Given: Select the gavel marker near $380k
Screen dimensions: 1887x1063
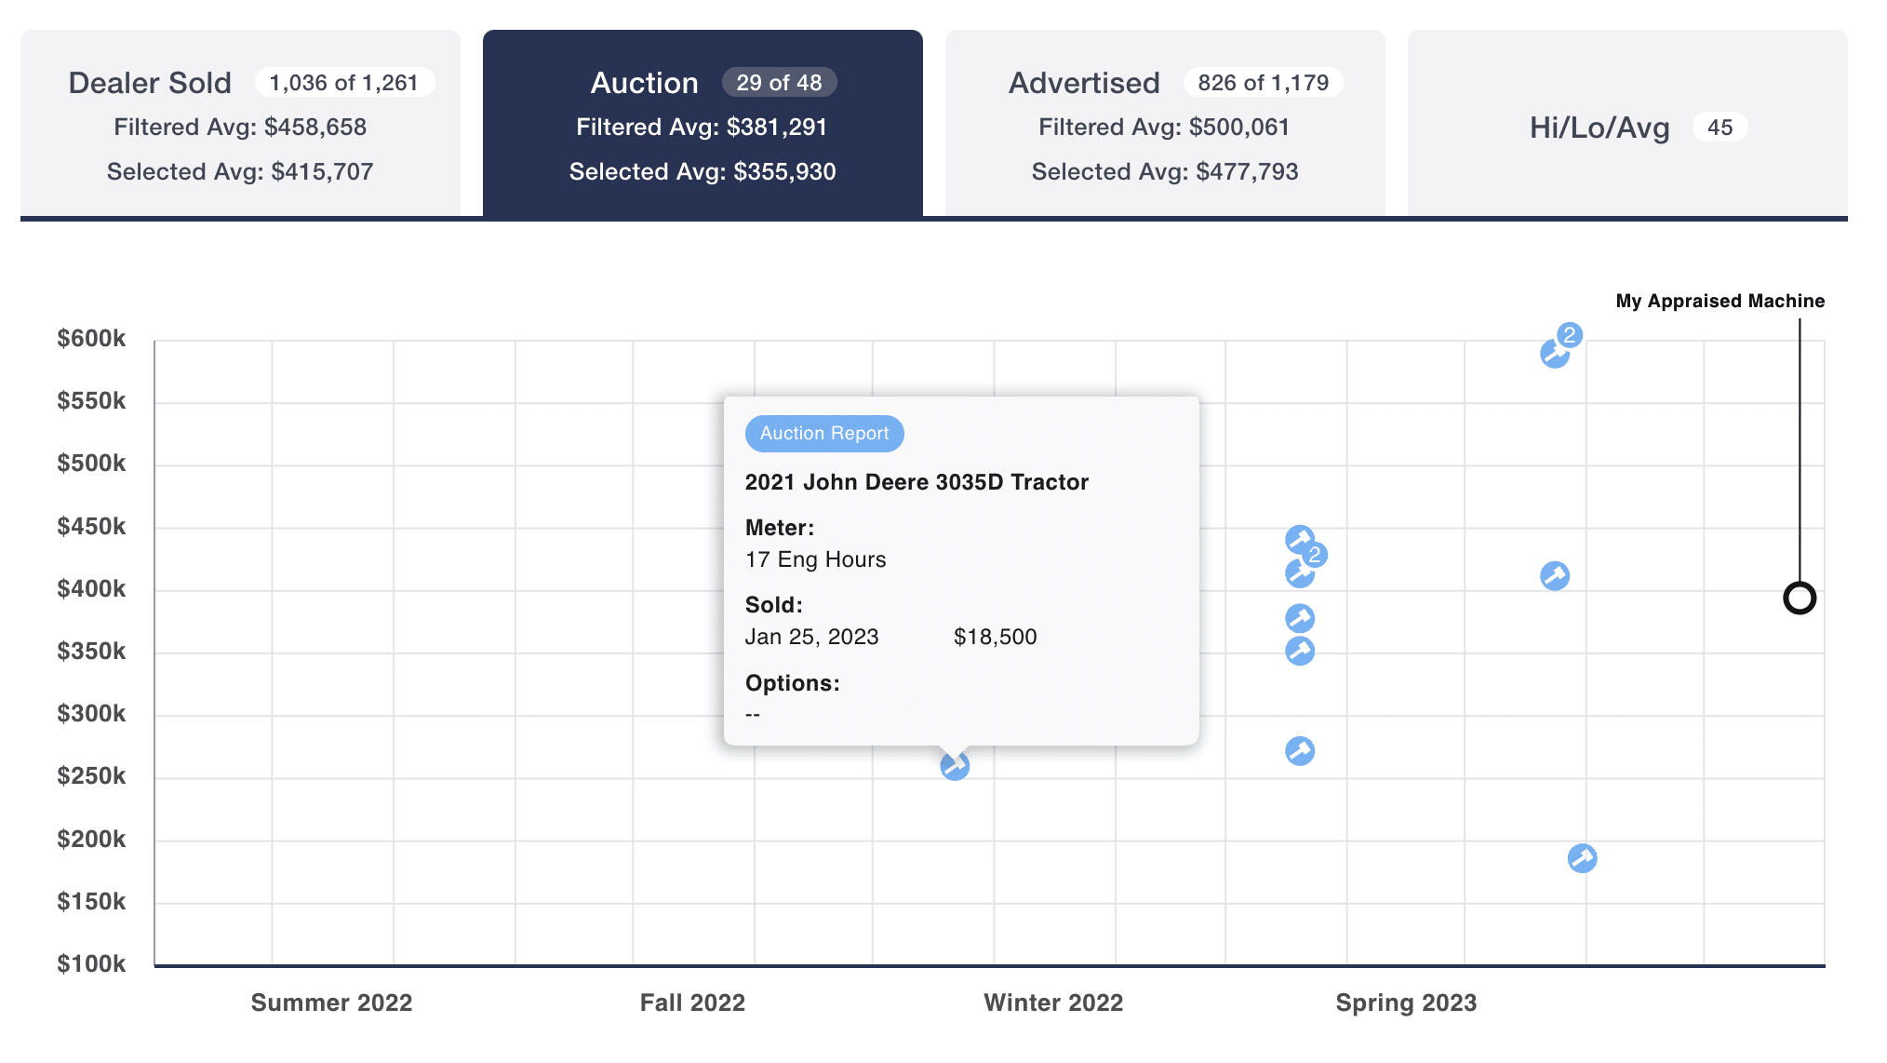Looking at the screenshot, I should coord(1301,615).
